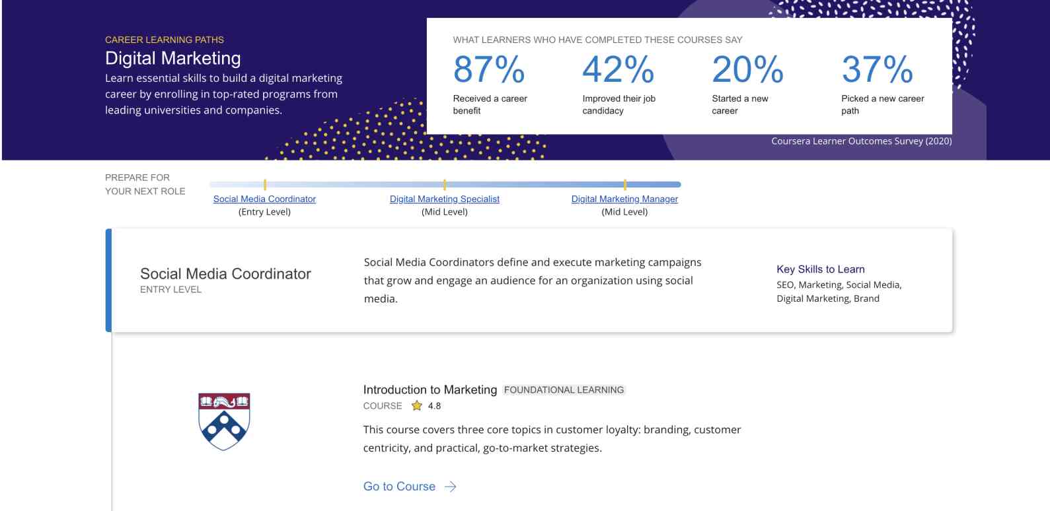Click the CAREER LEARNING PATHS label
The width and height of the screenshot is (1050, 511).
click(x=165, y=40)
